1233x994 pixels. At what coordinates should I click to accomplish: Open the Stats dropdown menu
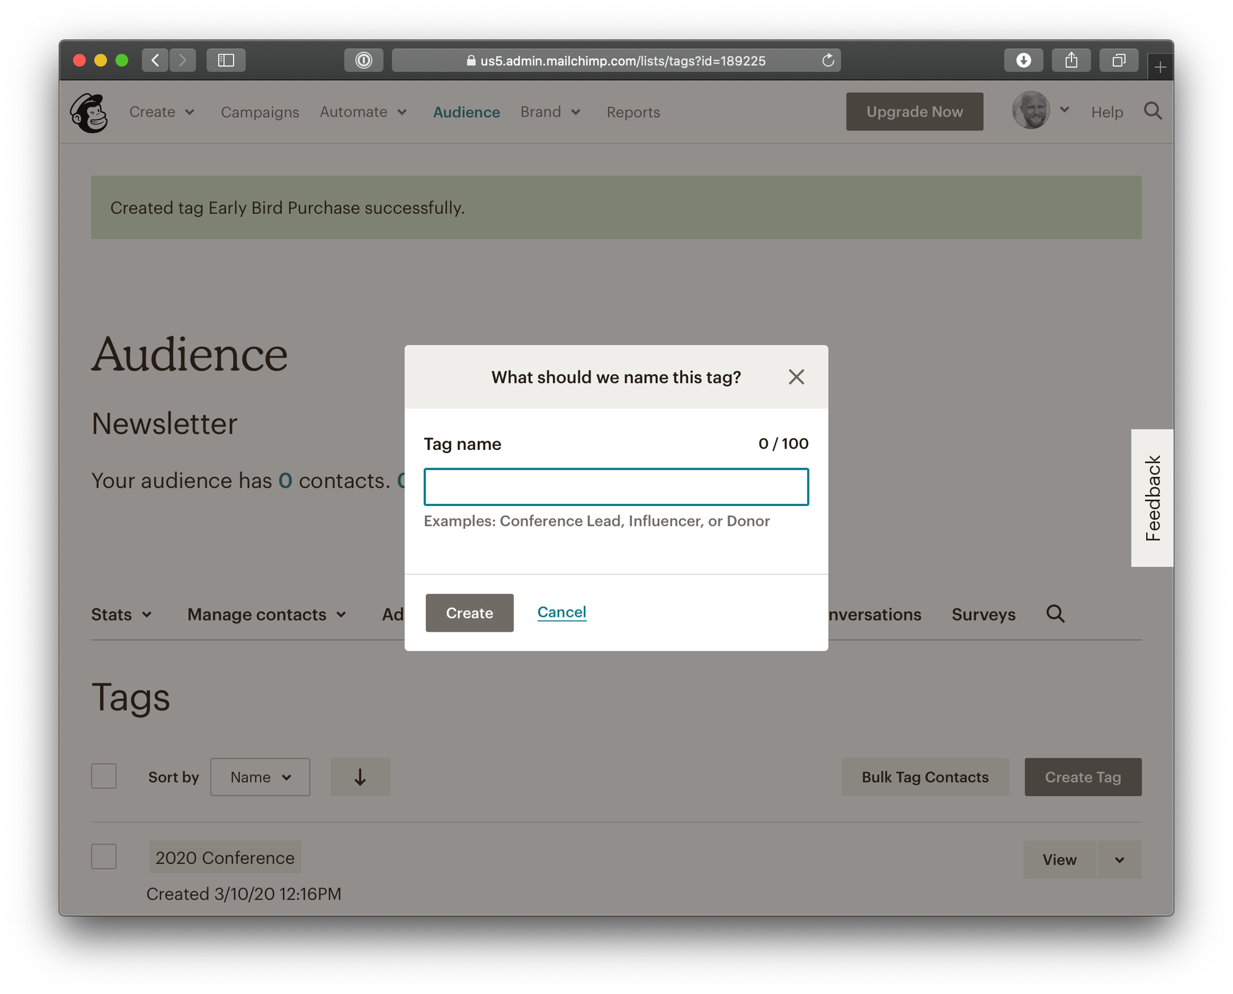(121, 614)
